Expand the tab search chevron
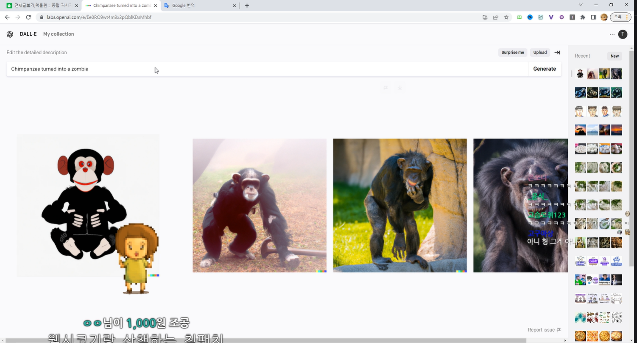This screenshot has height=343, width=637. (581, 5)
